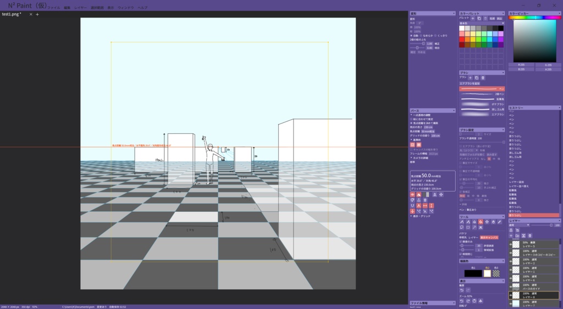Duplicate the selected brush
The width and height of the screenshot is (563, 309).
click(x=477, y=78)
